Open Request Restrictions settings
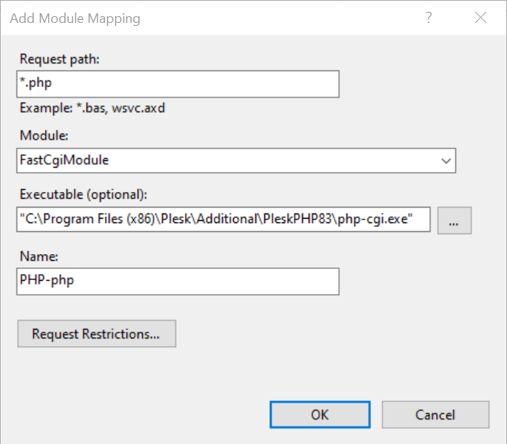 [96, 334]
